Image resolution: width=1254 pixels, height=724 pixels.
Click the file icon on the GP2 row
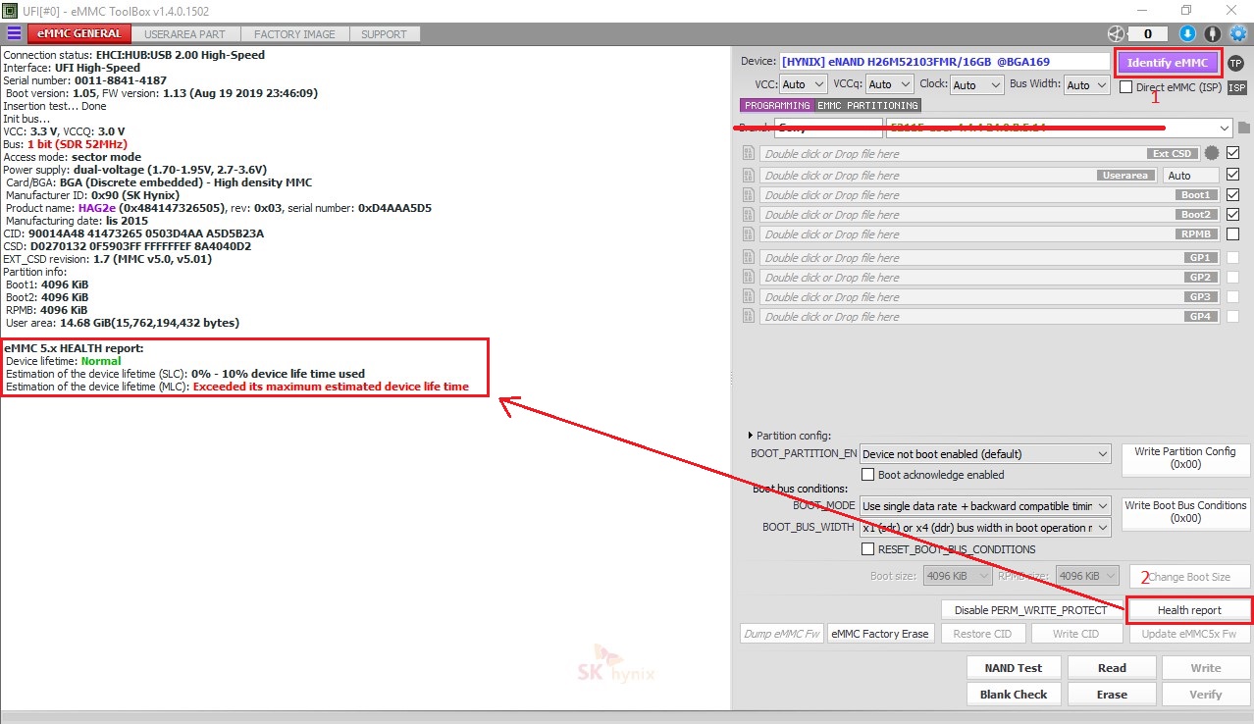748,278
